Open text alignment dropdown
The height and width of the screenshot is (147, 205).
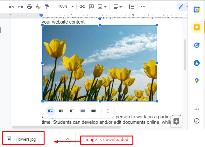pyautogui.click(x=117, y=7)
